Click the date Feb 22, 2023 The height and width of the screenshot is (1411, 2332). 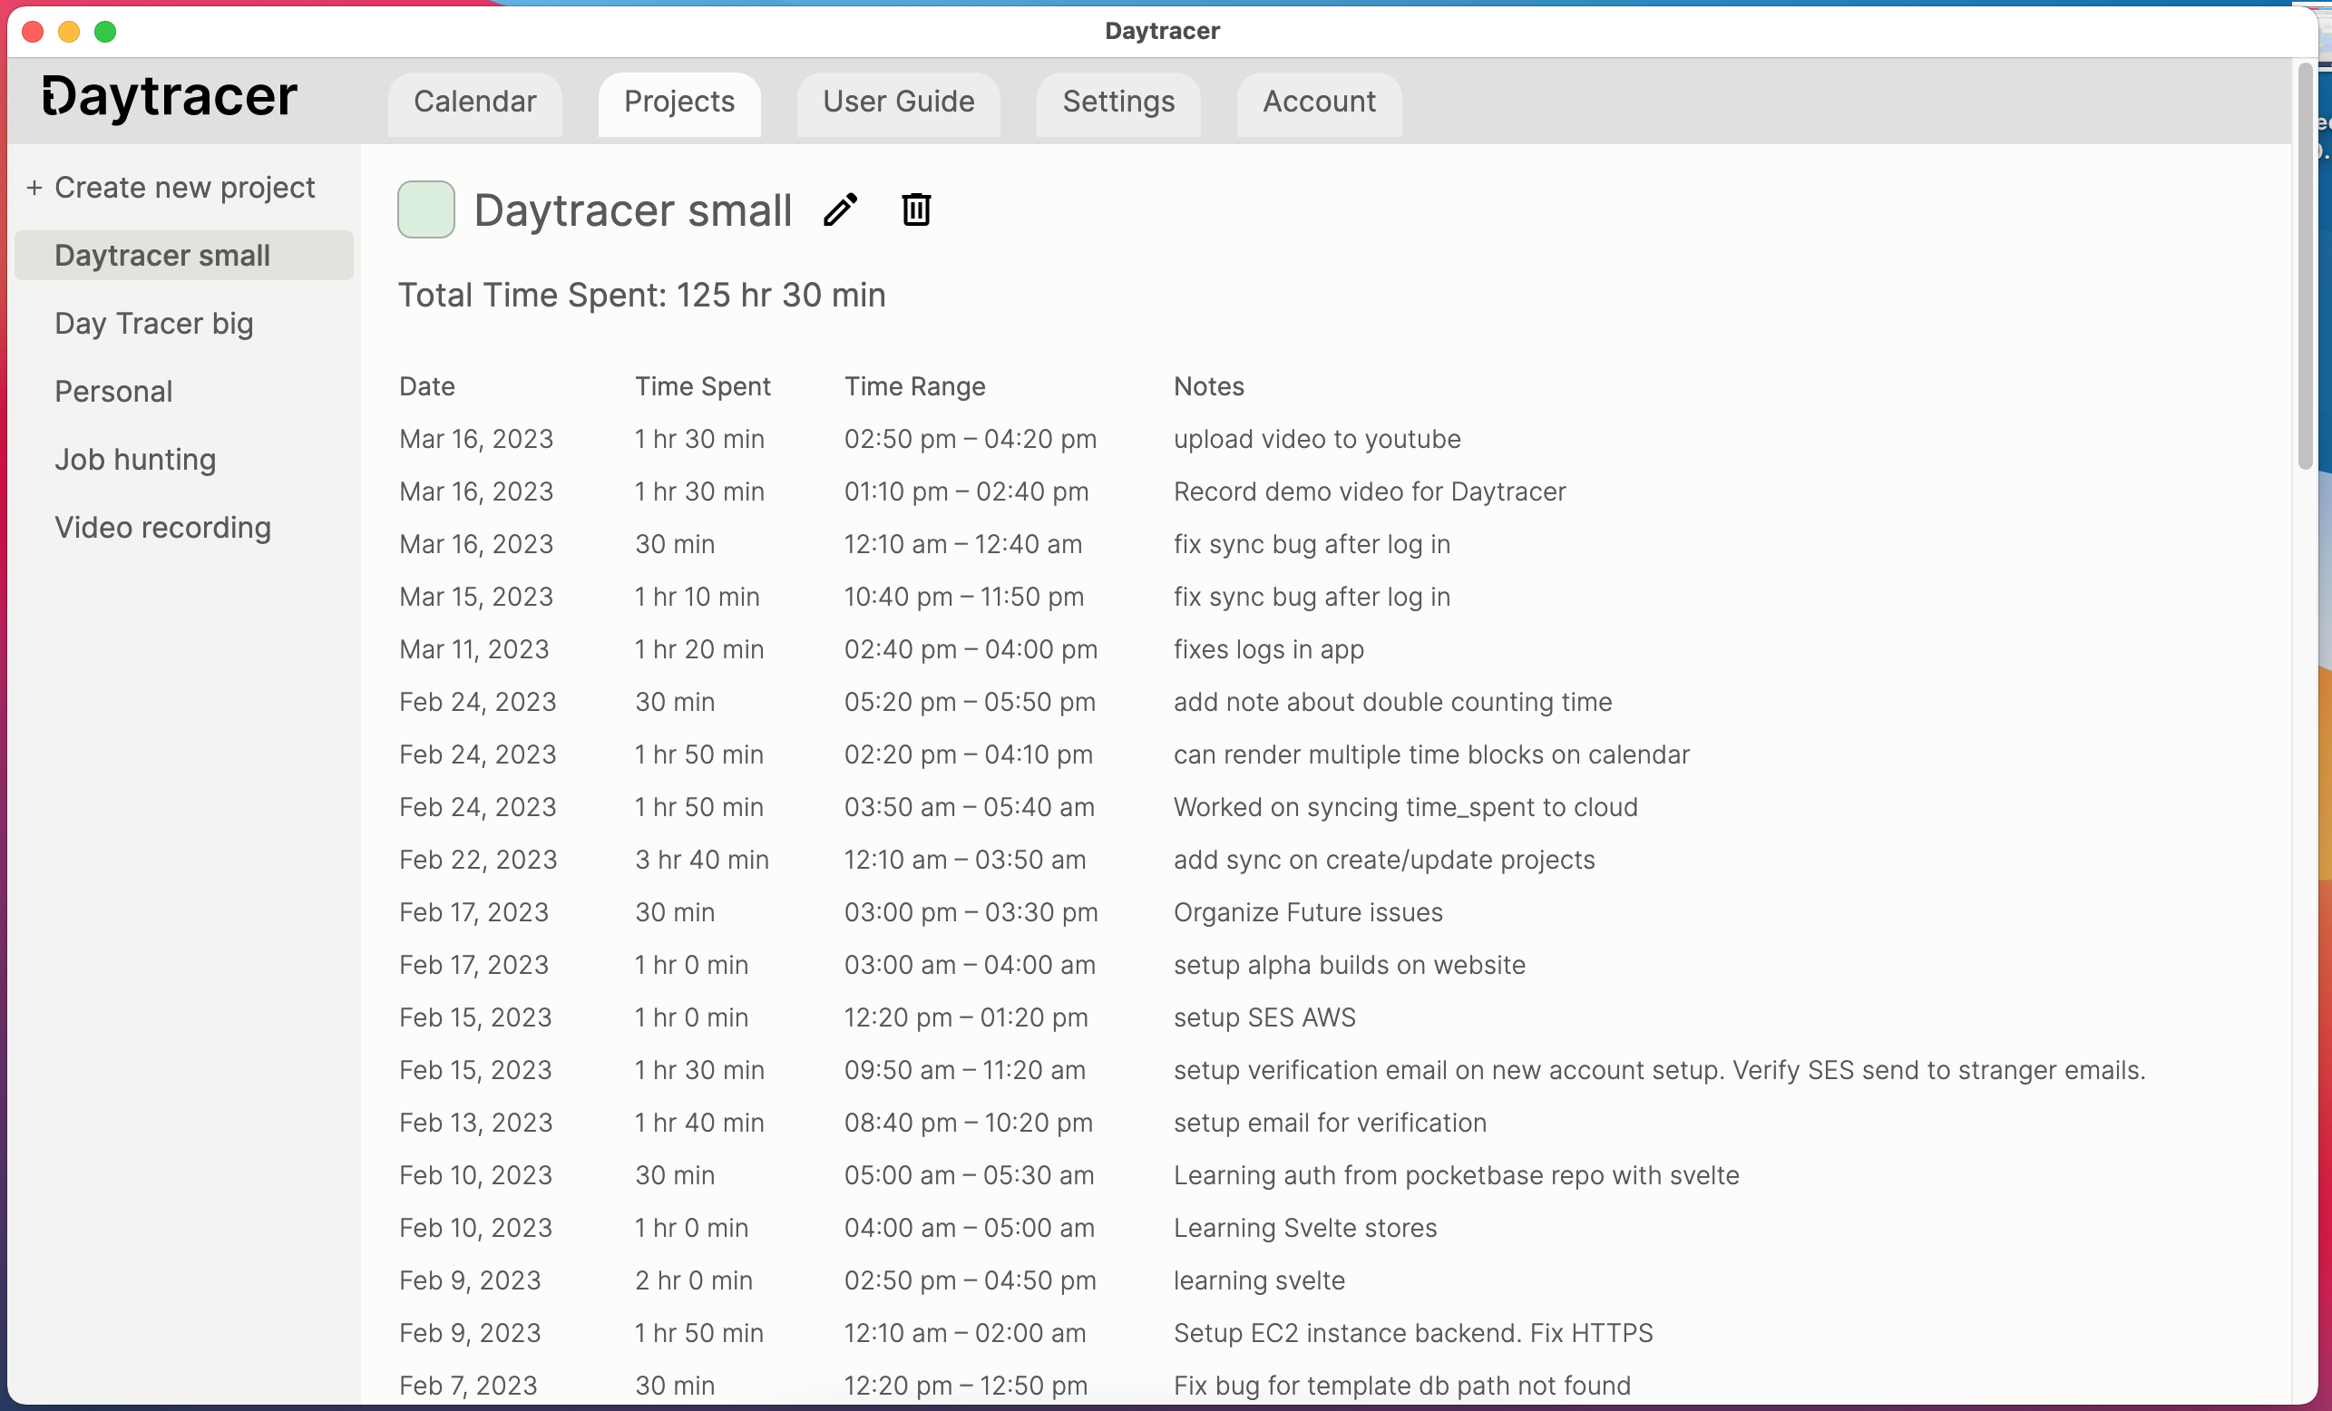(x=478, y=861)
